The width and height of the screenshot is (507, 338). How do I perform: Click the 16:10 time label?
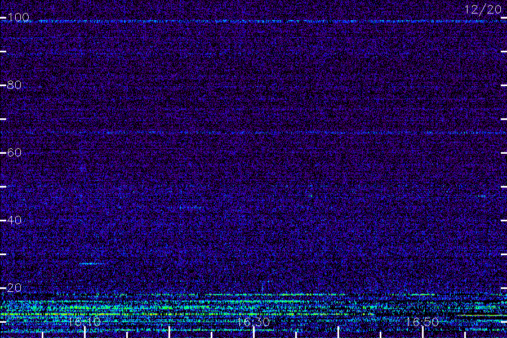click(x=84, y=322)
